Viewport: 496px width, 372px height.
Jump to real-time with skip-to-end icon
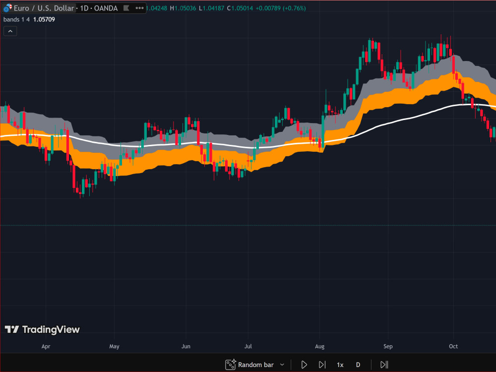click(384, 365)
